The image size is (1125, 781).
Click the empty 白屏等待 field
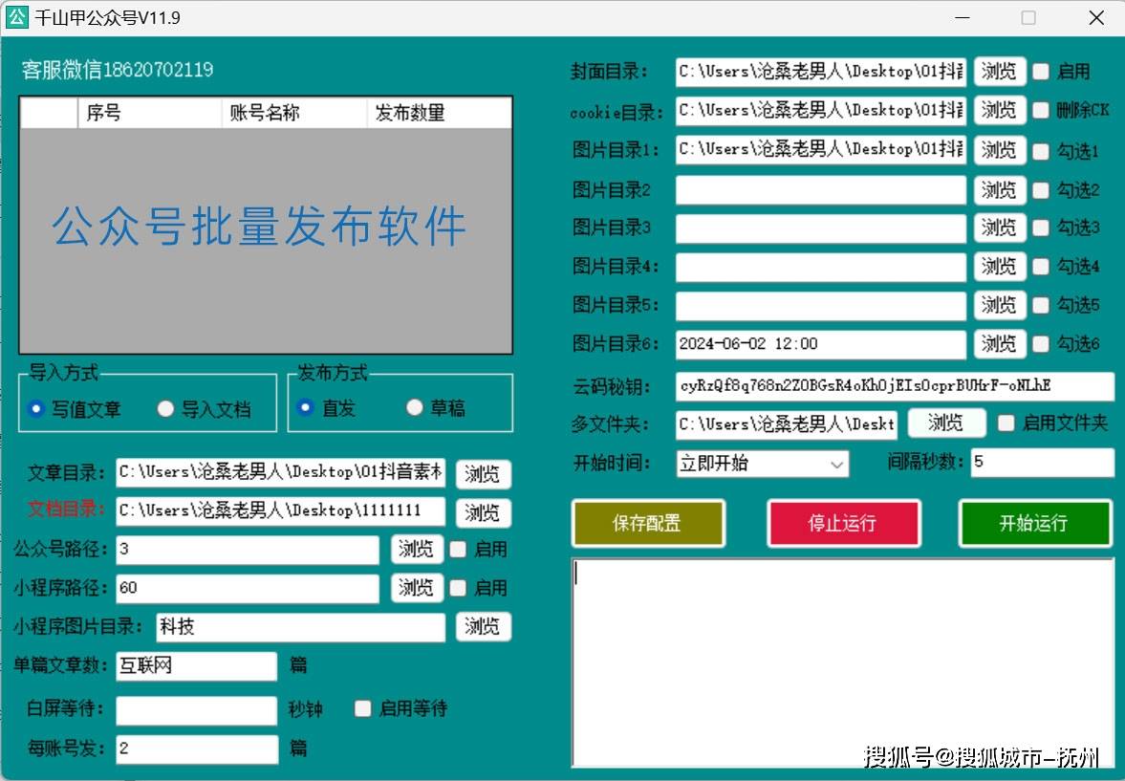197,710
